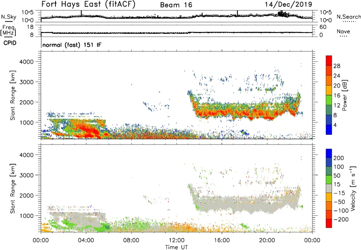Click the velocity colorbar value '-200'
The height and width of the screenshot is (250, 361).
click(341, 219)
